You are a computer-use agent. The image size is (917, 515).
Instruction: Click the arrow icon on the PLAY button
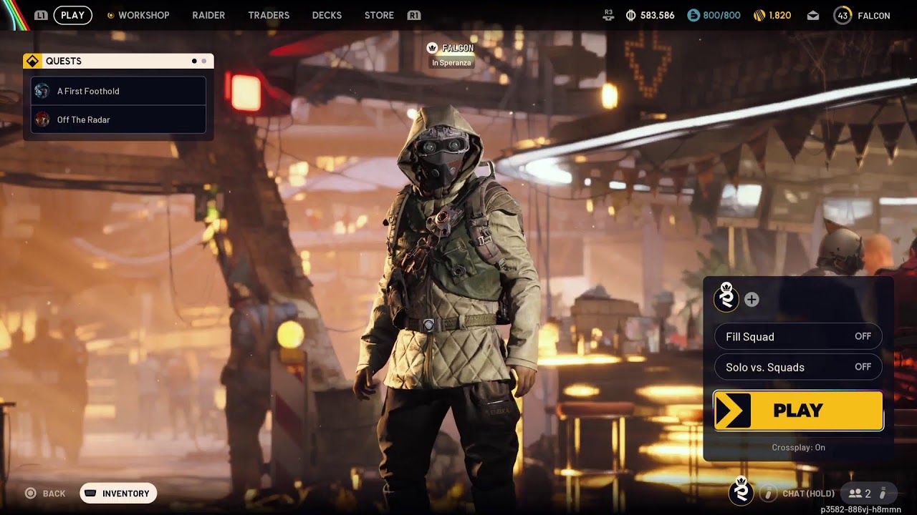tap(732, 411)
